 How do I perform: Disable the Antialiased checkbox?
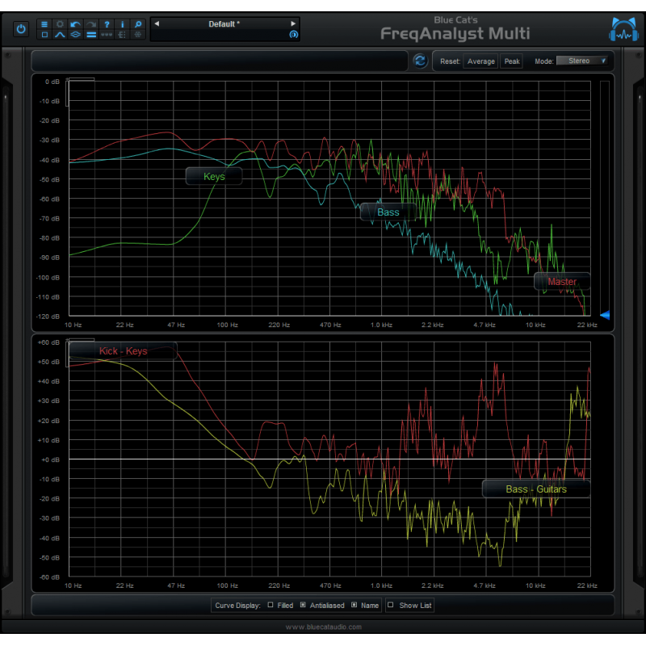coord(303,605)
